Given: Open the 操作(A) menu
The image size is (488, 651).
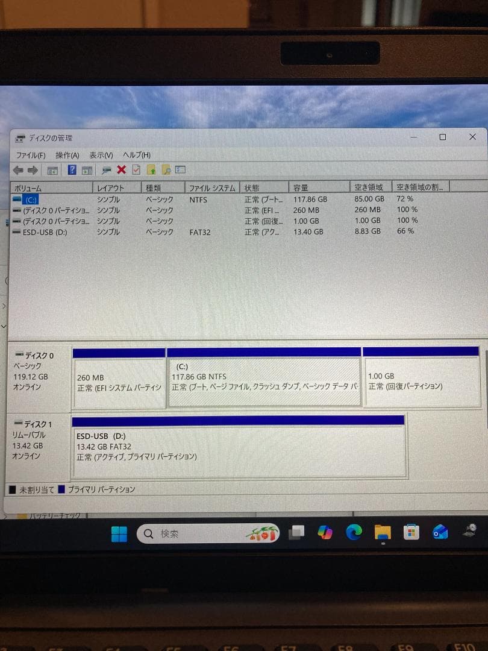Looking at the screenshot, I should pyautogui.click(x=67, y=155).
